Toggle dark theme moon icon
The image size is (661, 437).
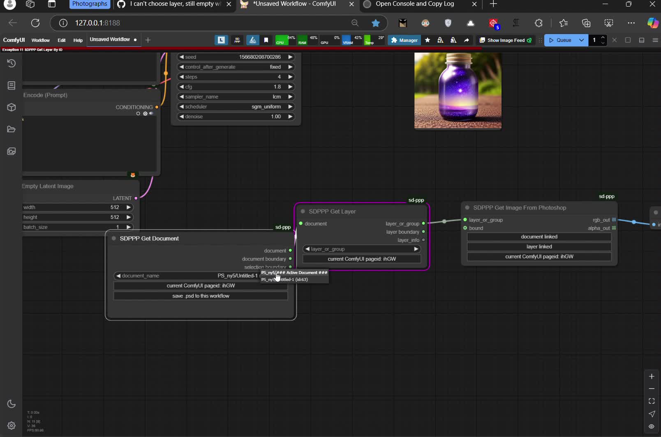point(12,404)
